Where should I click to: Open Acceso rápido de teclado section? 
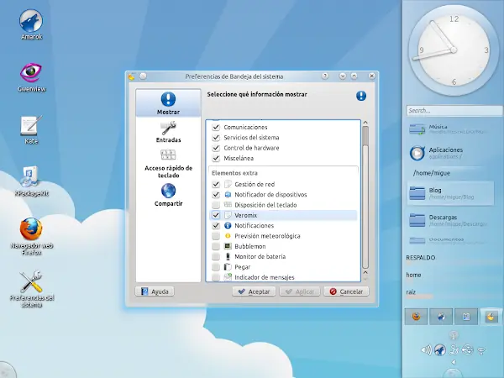pos(168,164)
